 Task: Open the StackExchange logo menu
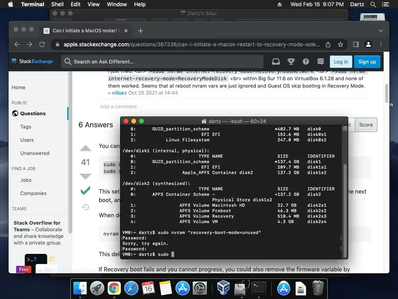click(32, 61)
